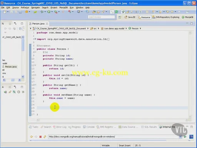Click the green Go arrow beside URL
This screenshot has width=197, height=148.
point(185,137)
